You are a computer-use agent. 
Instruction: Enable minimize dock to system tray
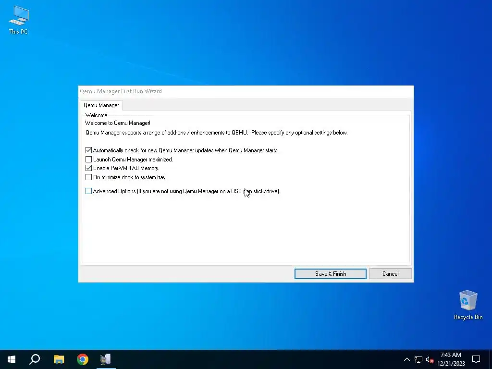click(x=88, y=177)
